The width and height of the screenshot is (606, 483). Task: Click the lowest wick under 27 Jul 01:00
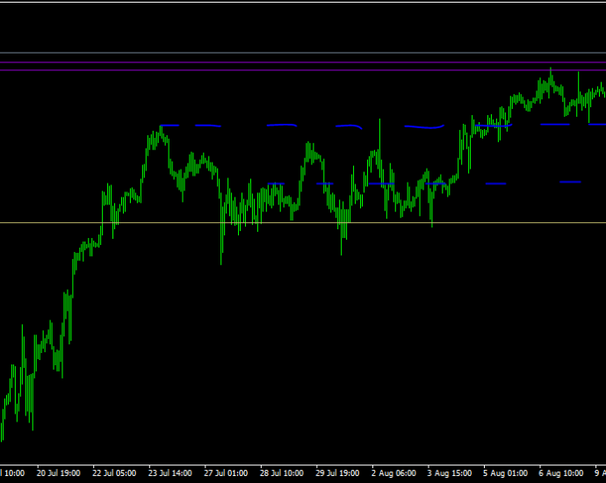click(221, 248)
